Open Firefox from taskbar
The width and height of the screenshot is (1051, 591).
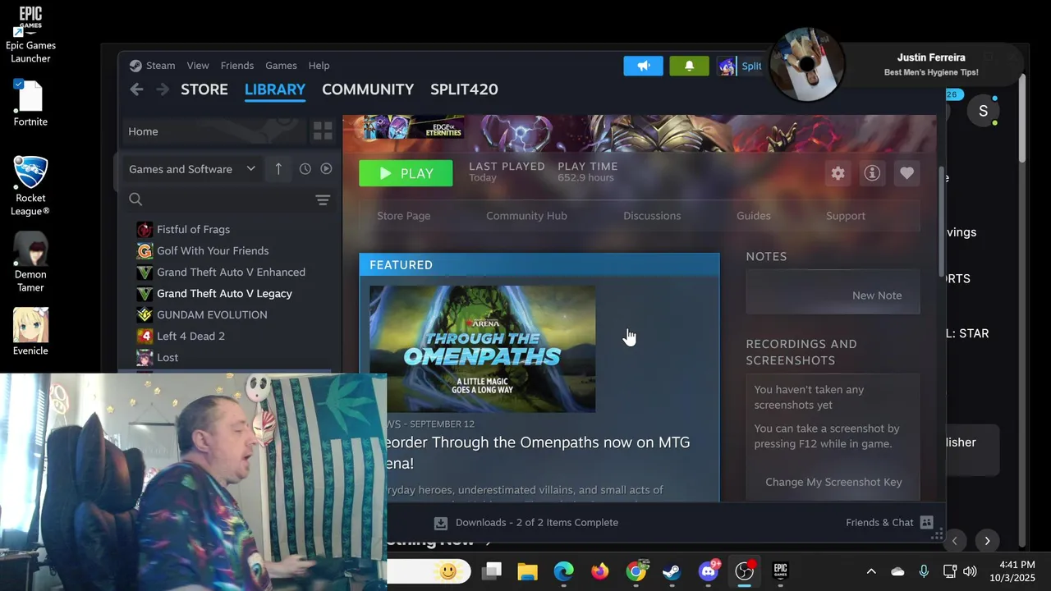coord(600,570)
